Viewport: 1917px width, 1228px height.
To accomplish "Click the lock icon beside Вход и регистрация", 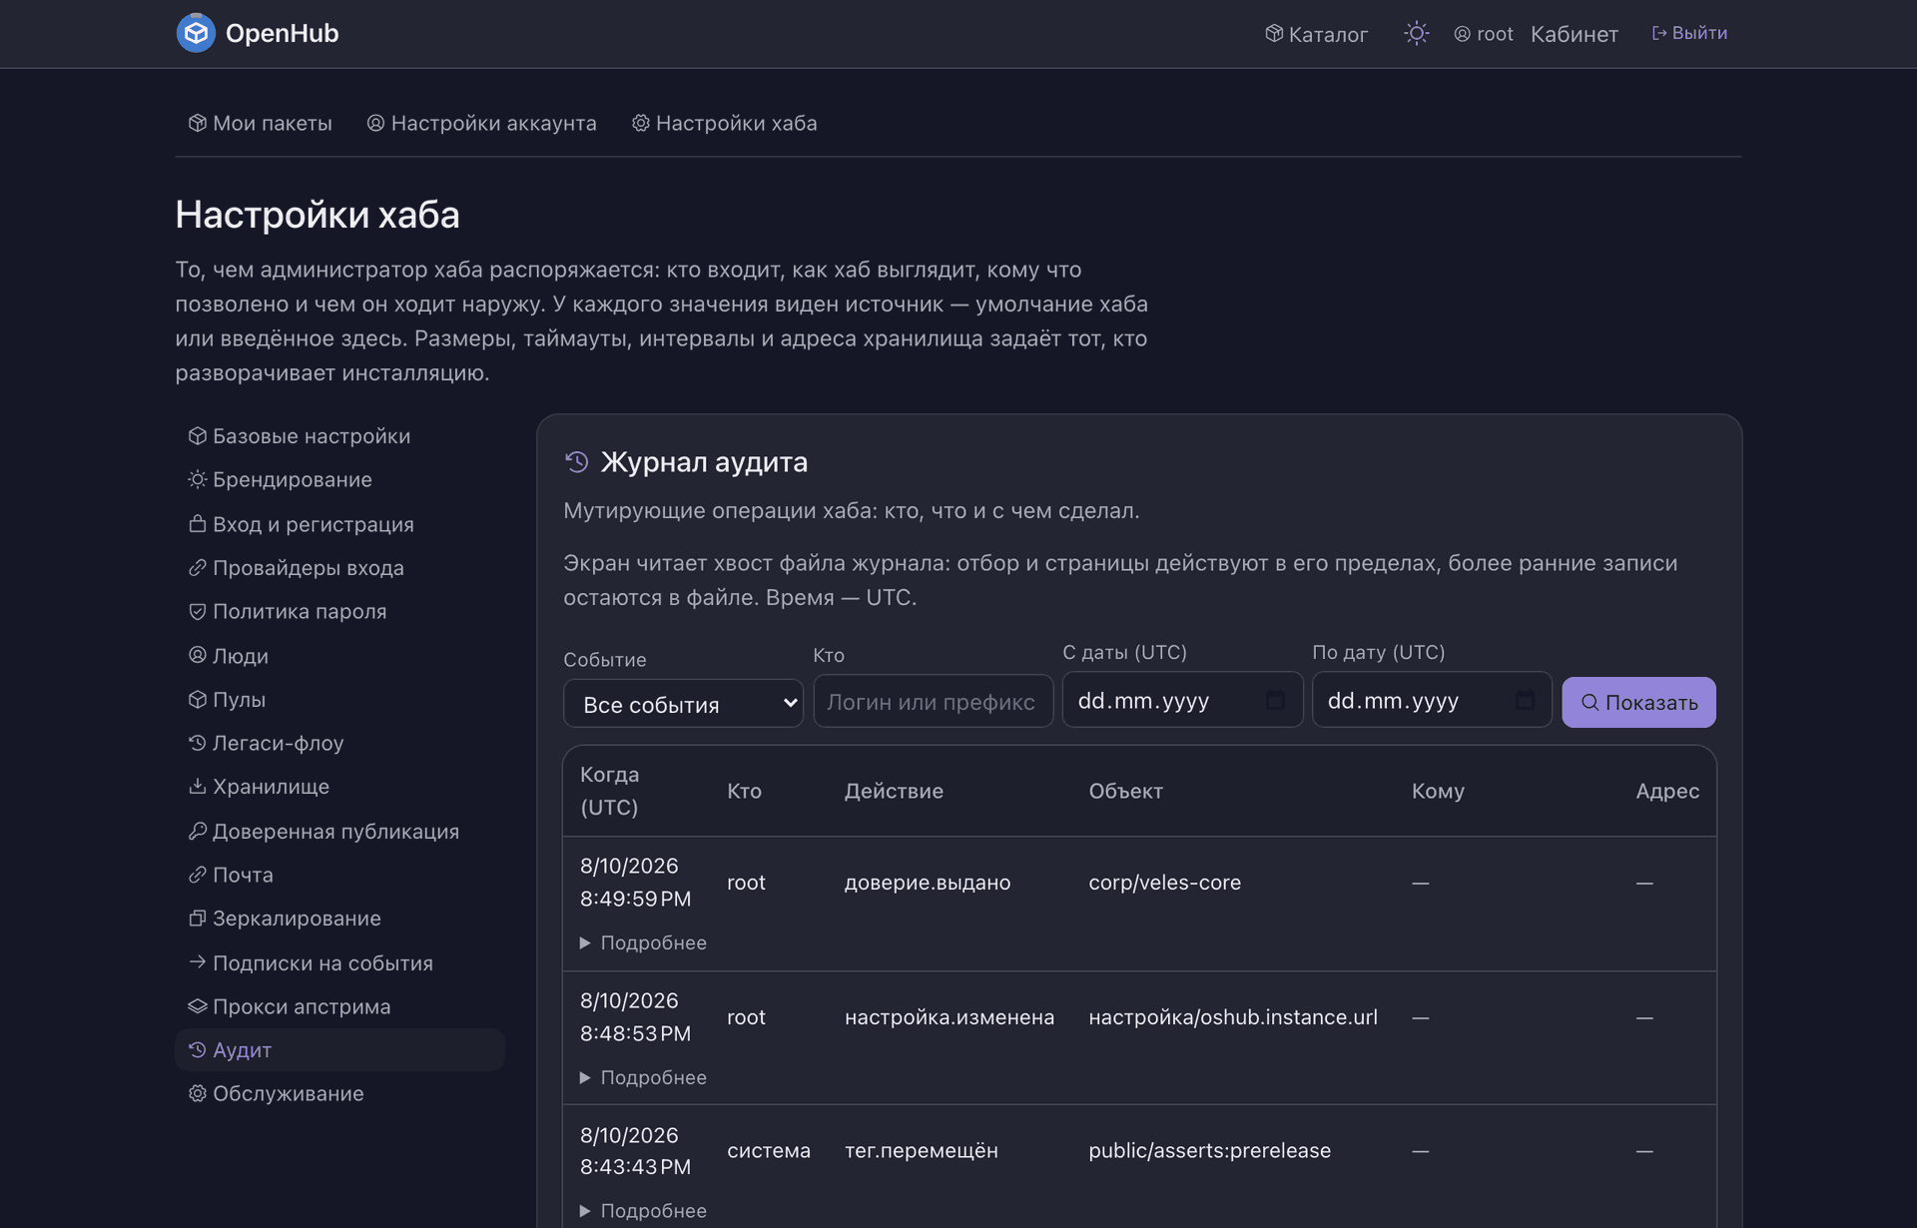I will point(198,523).
